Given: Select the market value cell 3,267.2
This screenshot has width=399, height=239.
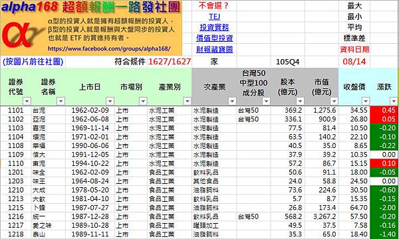Looking at the screenshot, I should (x=322, y=216).
